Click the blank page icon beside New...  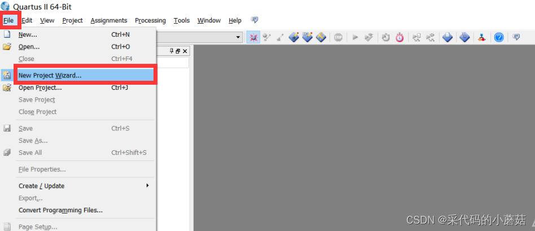click(x=7, y=34)
